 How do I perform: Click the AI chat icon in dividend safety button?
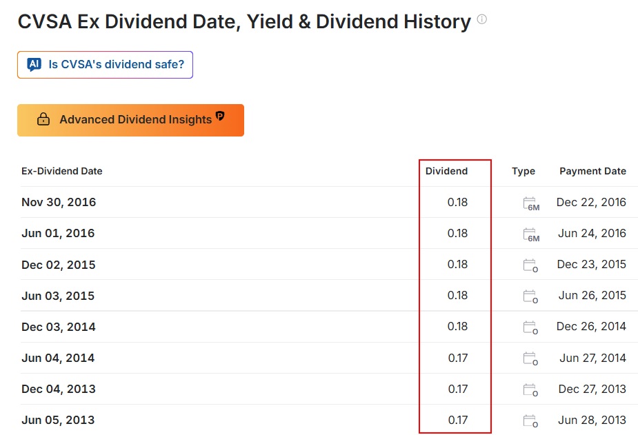(x=34, y=64)
